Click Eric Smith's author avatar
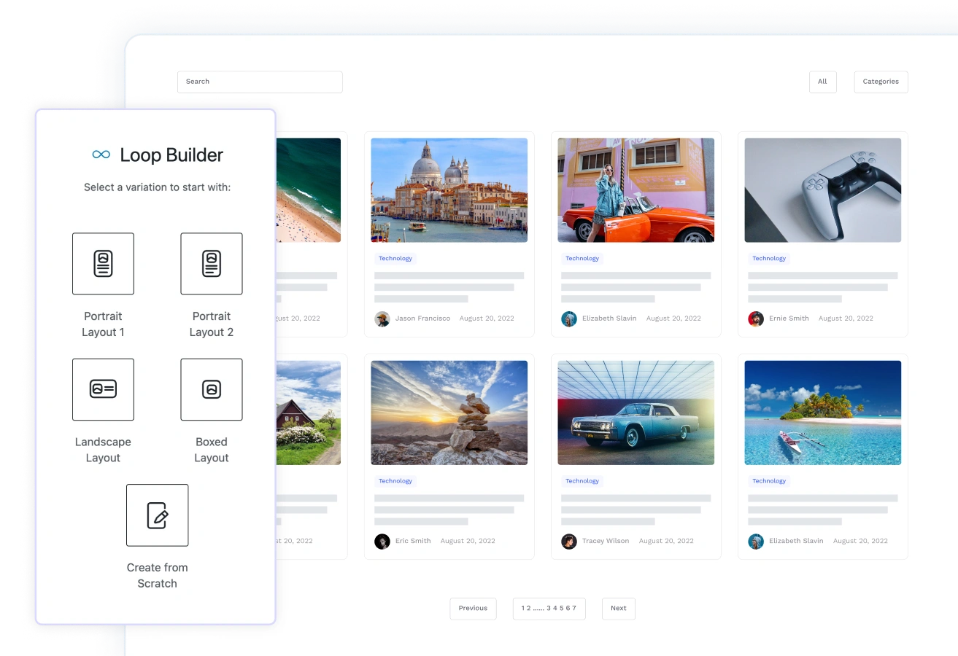Image resolution: width=958 pixels, height=656 pixels. (x=382, y=541)
